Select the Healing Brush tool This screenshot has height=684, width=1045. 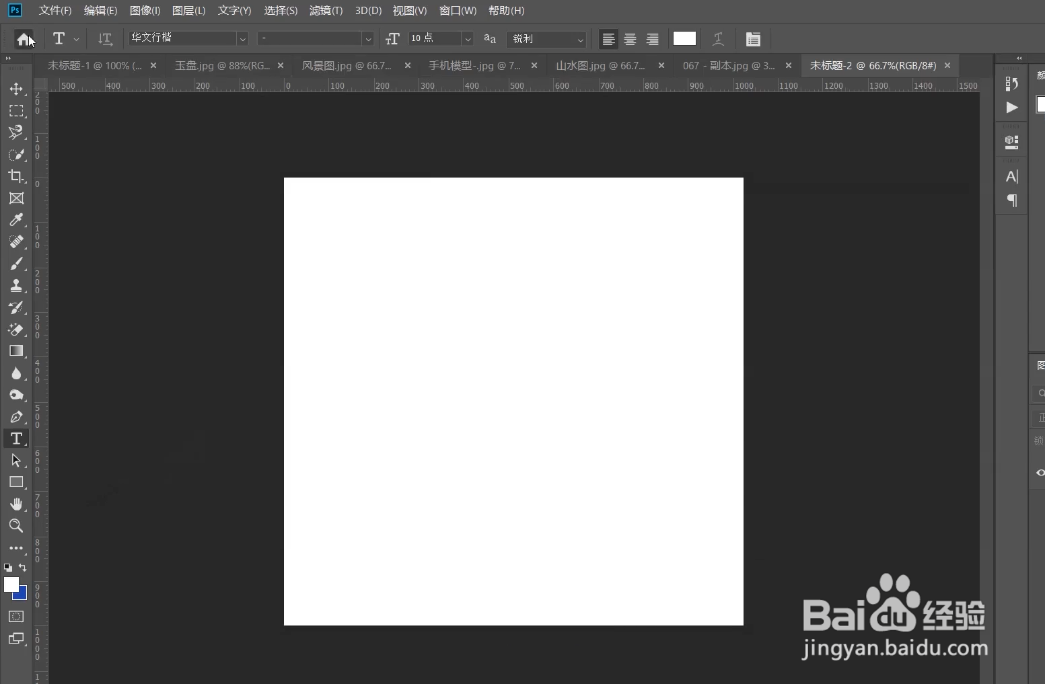(x=16, y=242)
